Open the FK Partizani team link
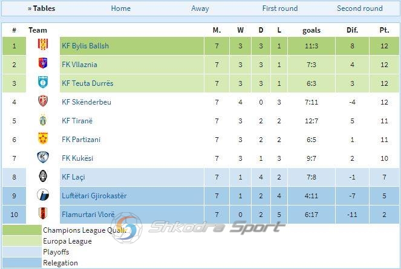401x269 pixels. tap(81, 140)
